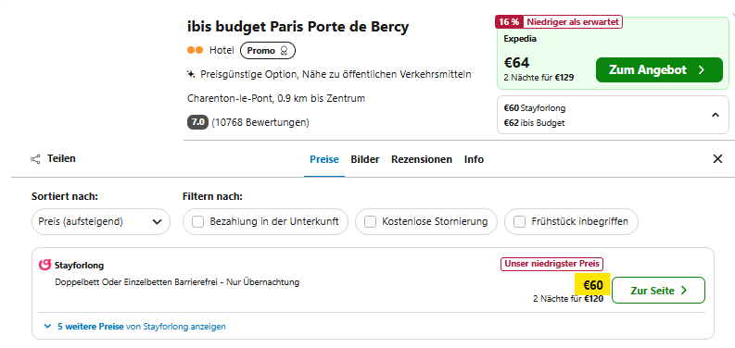Open the Info tab
This screenshot has width=735, height=348.
[474, 159]
